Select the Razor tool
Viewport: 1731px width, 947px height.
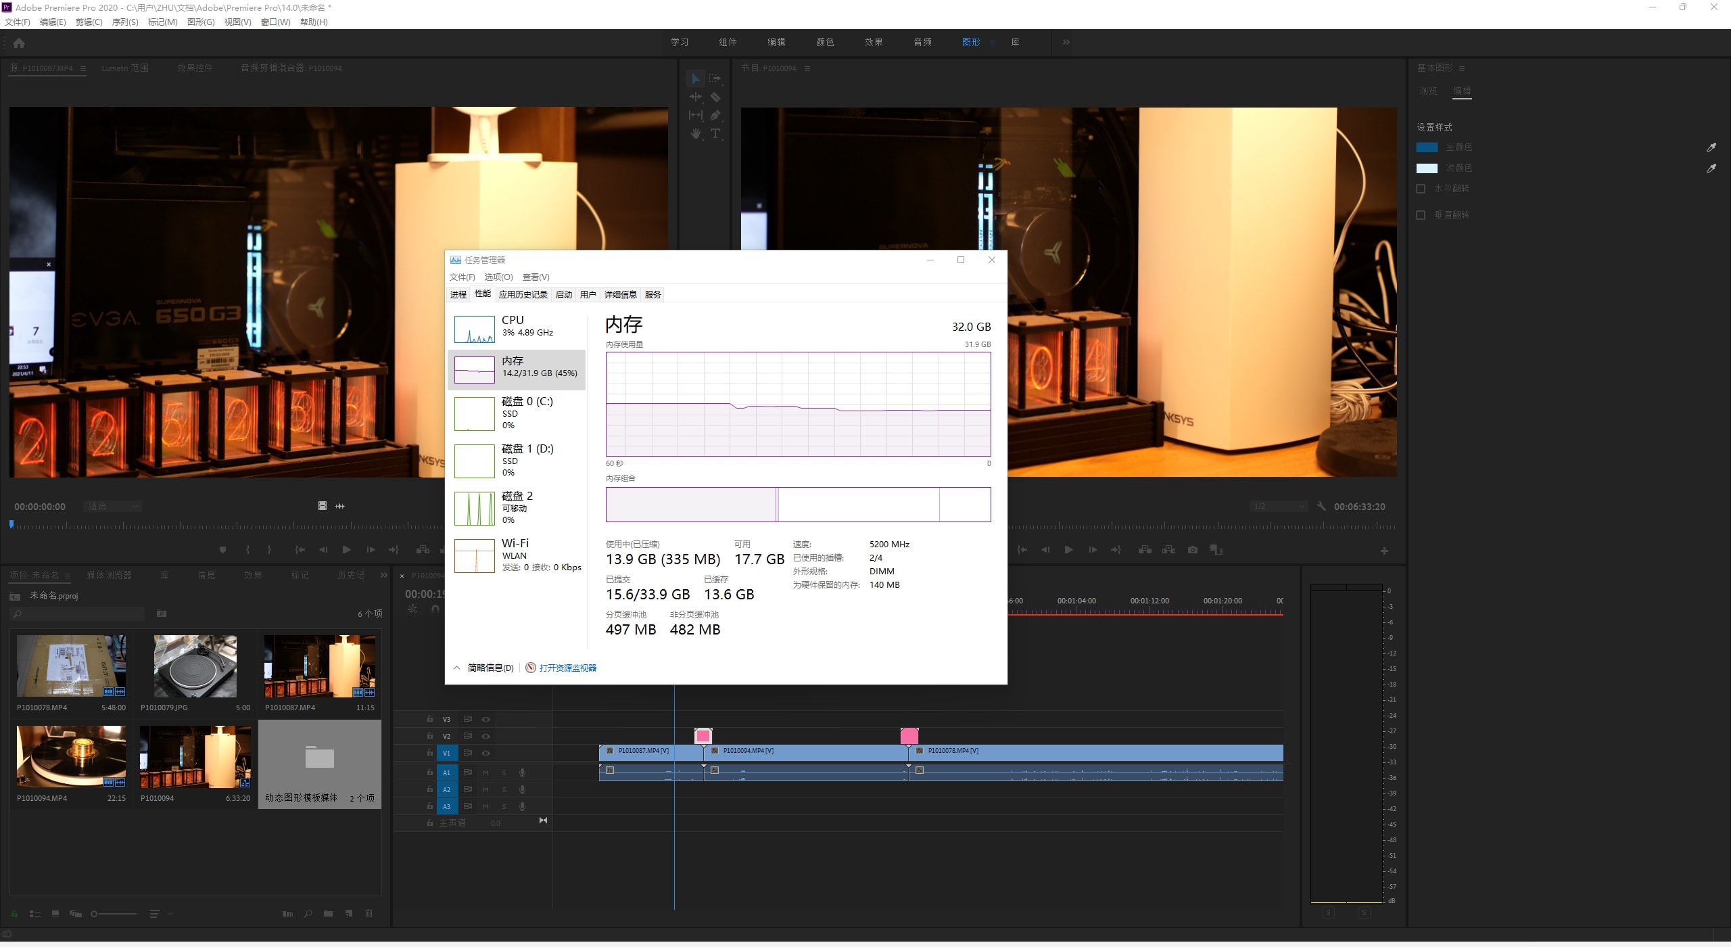point(715,97)
